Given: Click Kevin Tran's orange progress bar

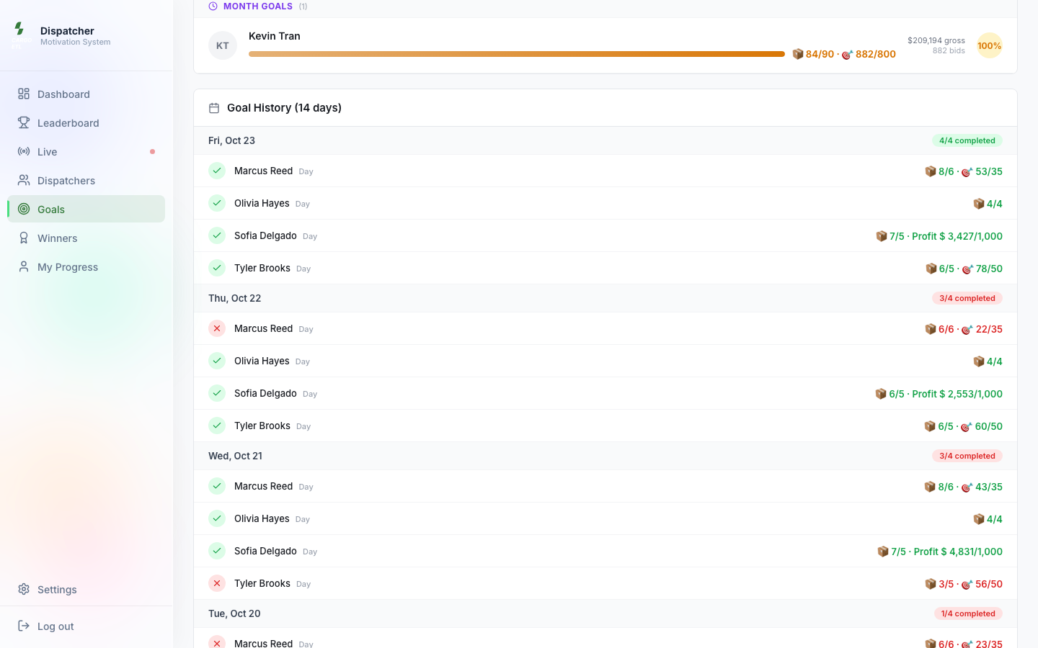Looking at the screenshot, I should pos(517,54).
